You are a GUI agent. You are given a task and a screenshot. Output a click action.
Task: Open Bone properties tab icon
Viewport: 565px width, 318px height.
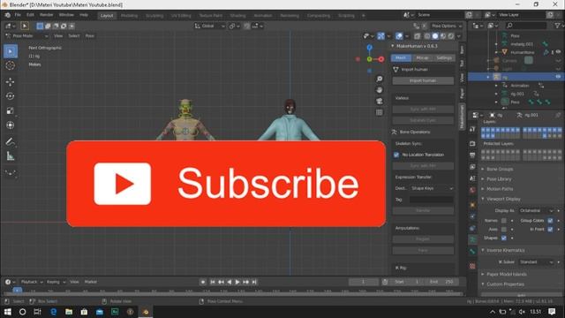472,251
